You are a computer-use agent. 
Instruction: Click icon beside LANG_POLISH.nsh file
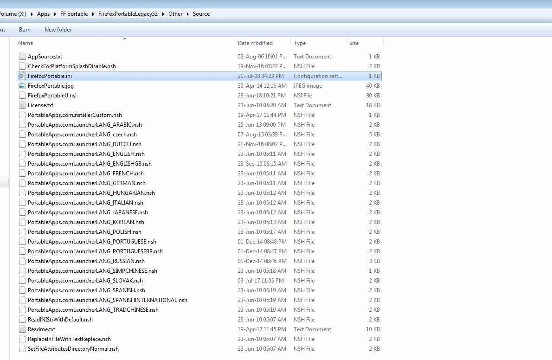coord(22,232)
